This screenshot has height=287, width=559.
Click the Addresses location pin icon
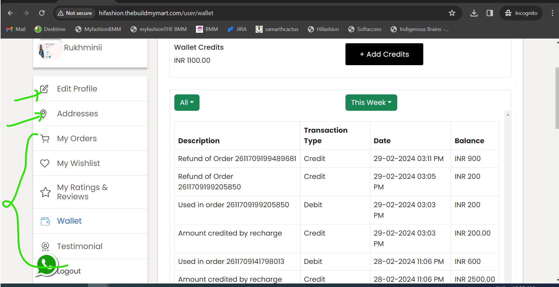(x=43, y=114)
